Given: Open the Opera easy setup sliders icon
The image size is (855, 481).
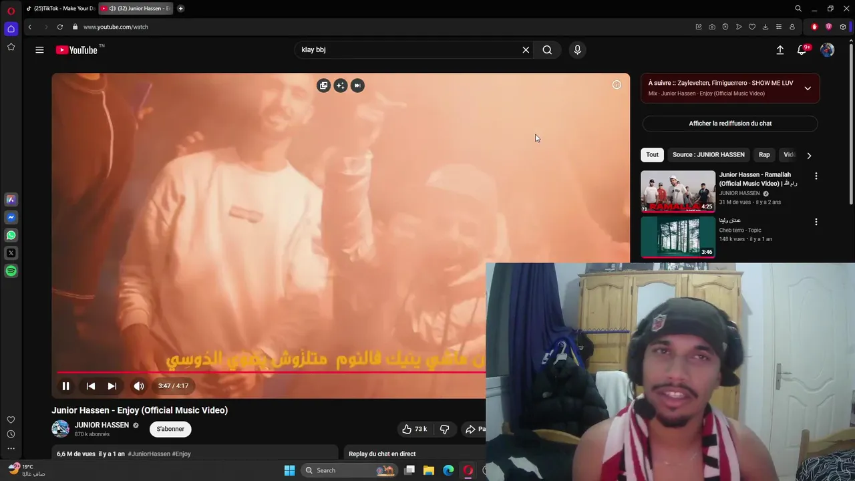Looking at the screenshot, I should click(x=779, y=27).
